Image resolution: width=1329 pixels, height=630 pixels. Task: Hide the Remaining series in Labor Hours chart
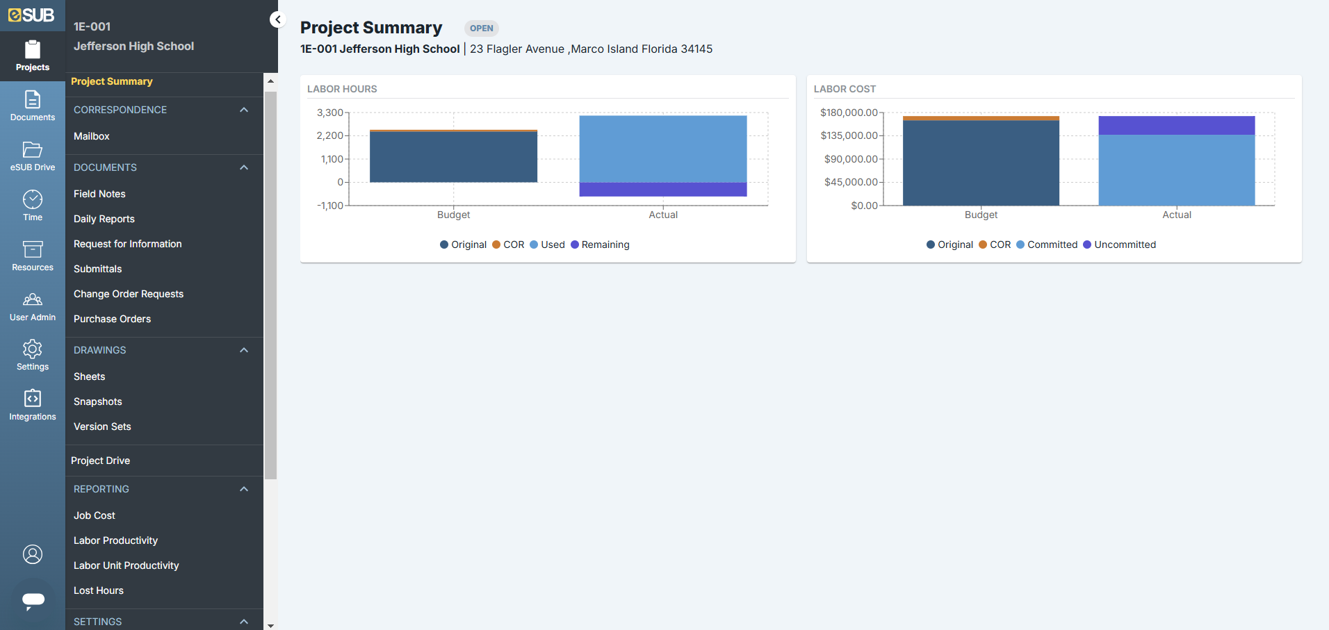[x=599, y=244]
